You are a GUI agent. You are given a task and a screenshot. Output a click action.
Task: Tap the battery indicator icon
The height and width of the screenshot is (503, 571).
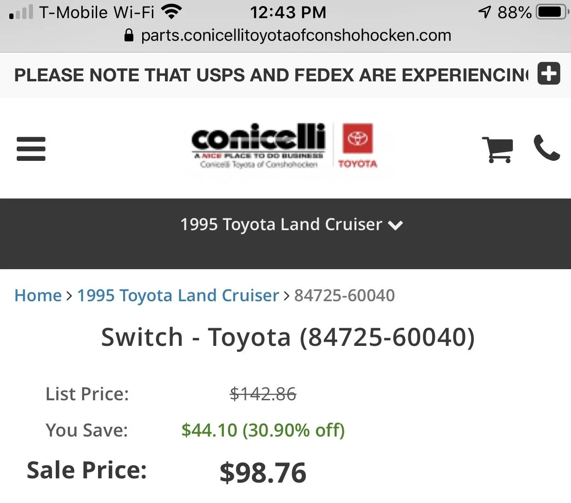click(x=551, y=12)
